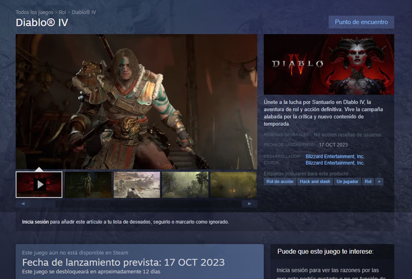
Task: Open the editor Blizzard Entertainment, Inc. link
Action: coord(335,163)
